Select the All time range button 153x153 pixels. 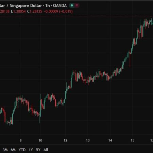pyautogui.click(x=46, y=150)
